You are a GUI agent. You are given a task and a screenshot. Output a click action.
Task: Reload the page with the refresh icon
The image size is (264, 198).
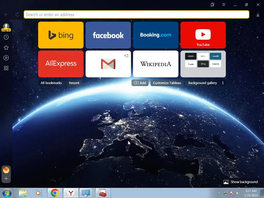18,14
